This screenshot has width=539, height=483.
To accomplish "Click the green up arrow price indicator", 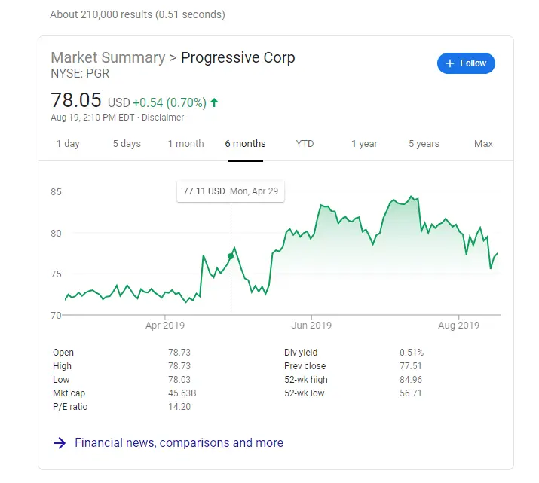I will pyautogui.click(x=214, y=102).
